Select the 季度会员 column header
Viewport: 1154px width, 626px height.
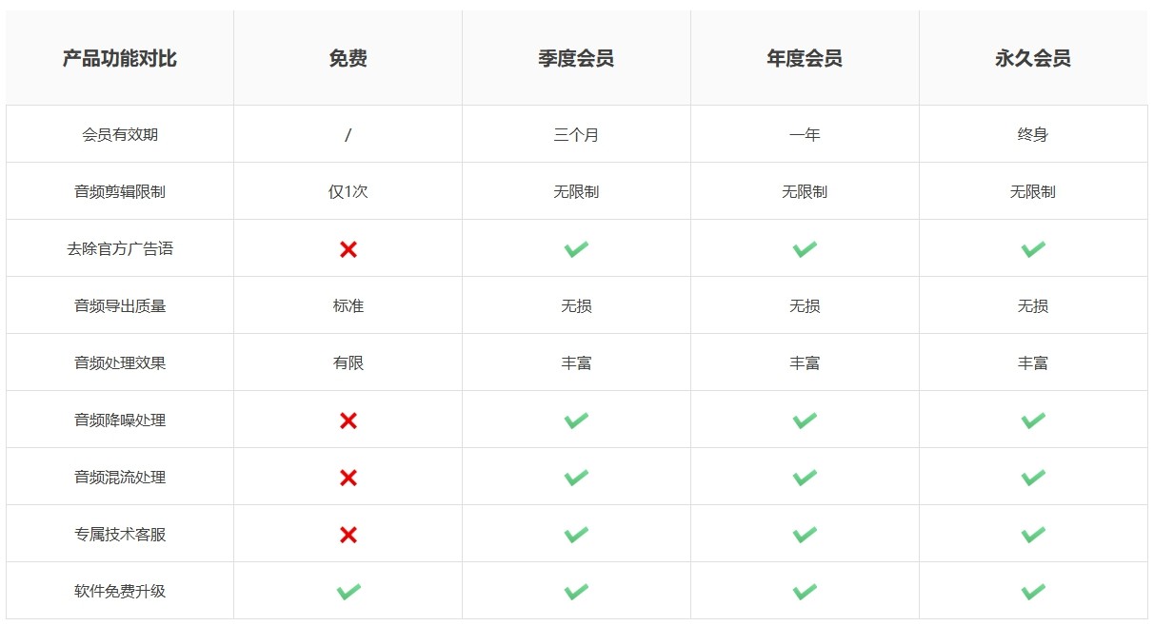coord(576,59)
